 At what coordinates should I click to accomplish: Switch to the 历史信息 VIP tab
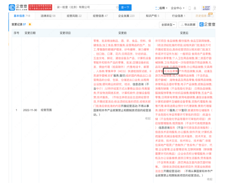(x=204, y=16)
